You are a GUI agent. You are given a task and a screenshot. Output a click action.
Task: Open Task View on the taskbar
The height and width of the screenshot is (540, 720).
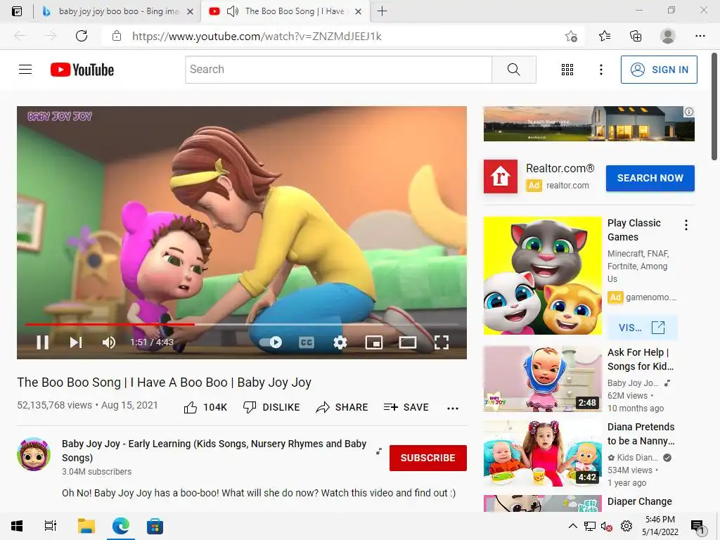[50, 526]
